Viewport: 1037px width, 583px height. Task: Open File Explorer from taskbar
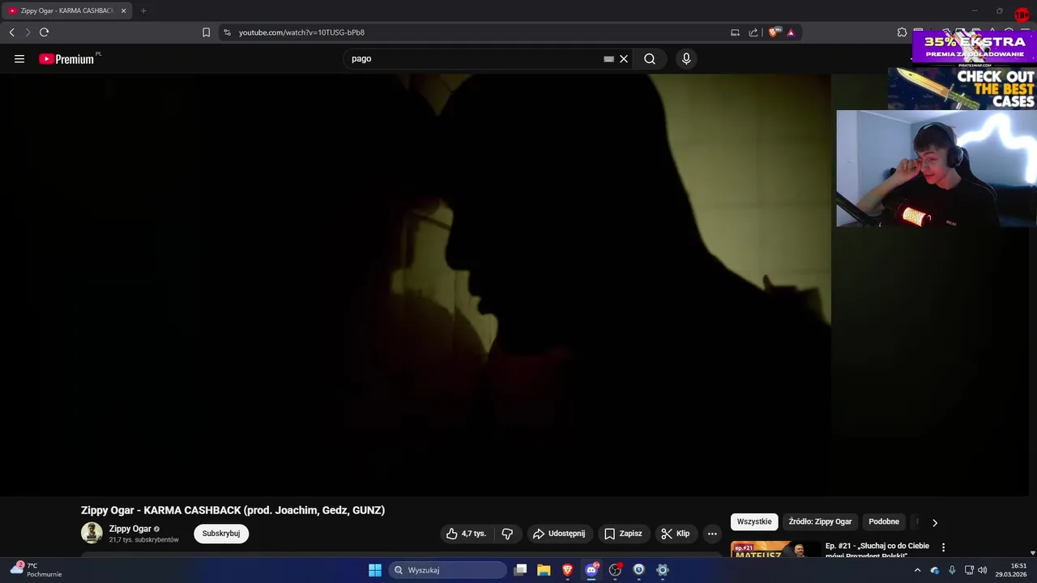544,570
